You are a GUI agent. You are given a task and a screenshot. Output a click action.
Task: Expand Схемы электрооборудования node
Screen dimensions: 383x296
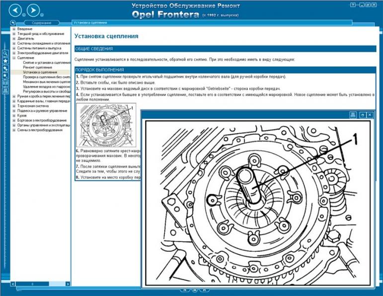(x=14, y=130)
